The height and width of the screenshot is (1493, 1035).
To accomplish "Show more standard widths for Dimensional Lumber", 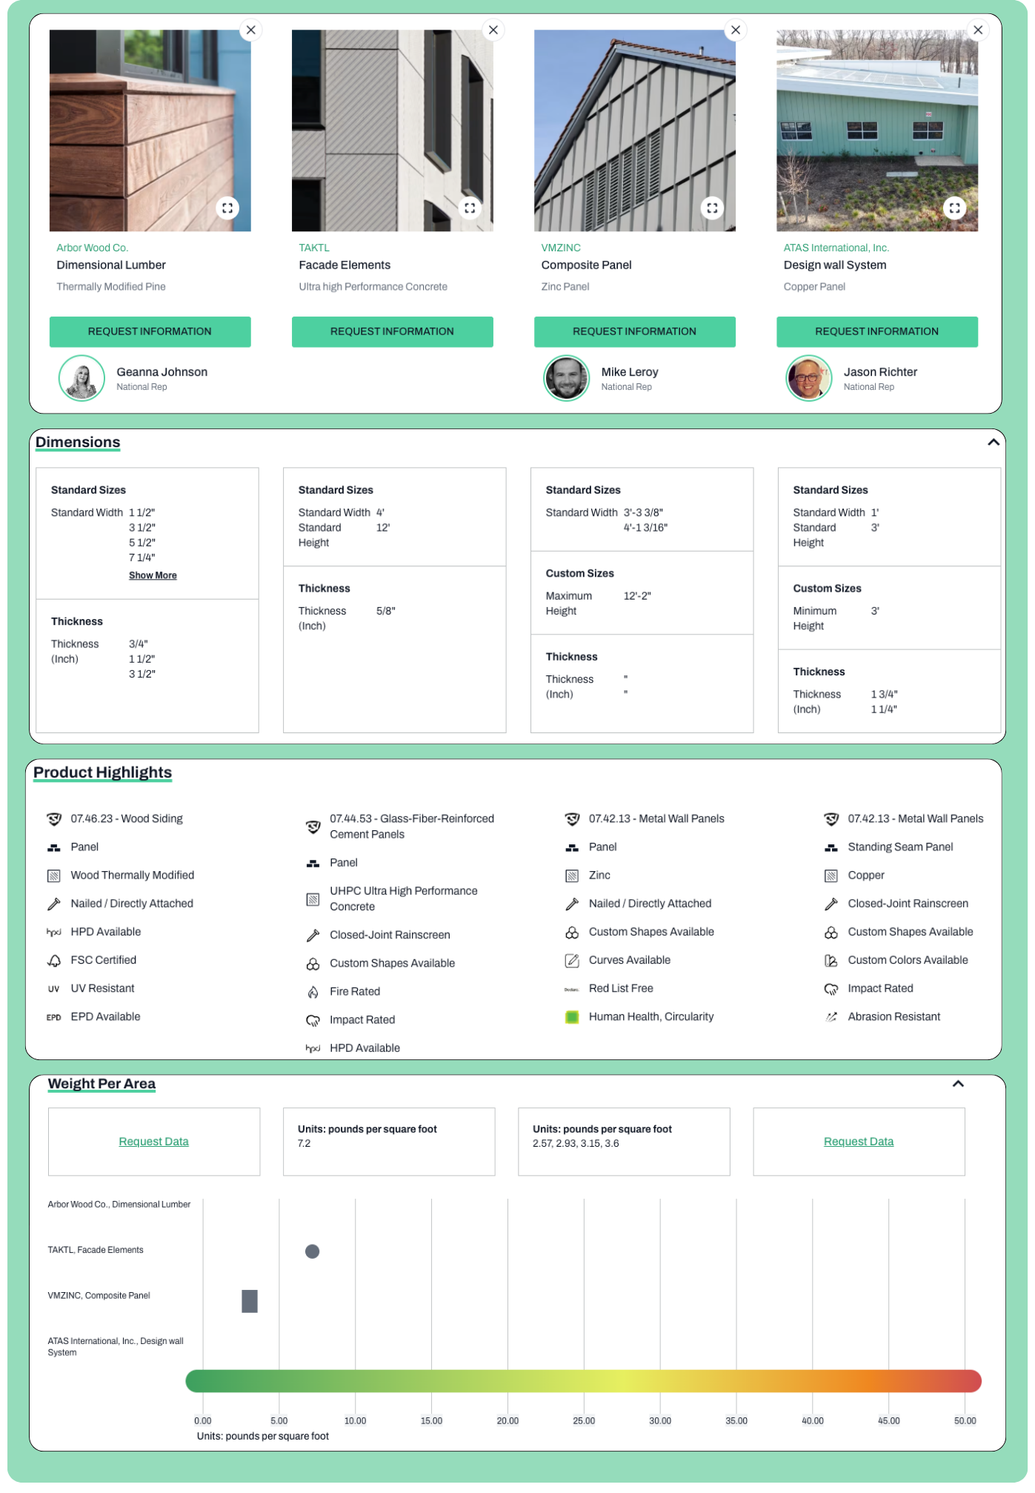I will 153,576.
